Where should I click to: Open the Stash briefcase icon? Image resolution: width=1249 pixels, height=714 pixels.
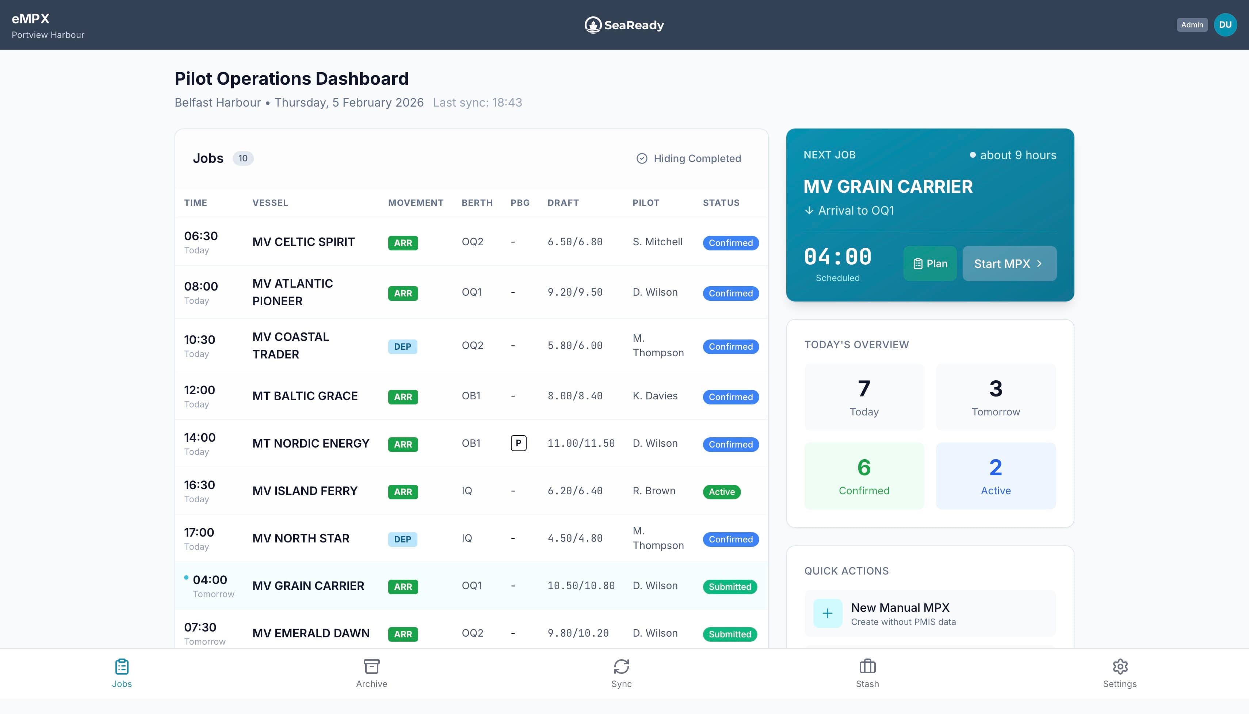867,666
